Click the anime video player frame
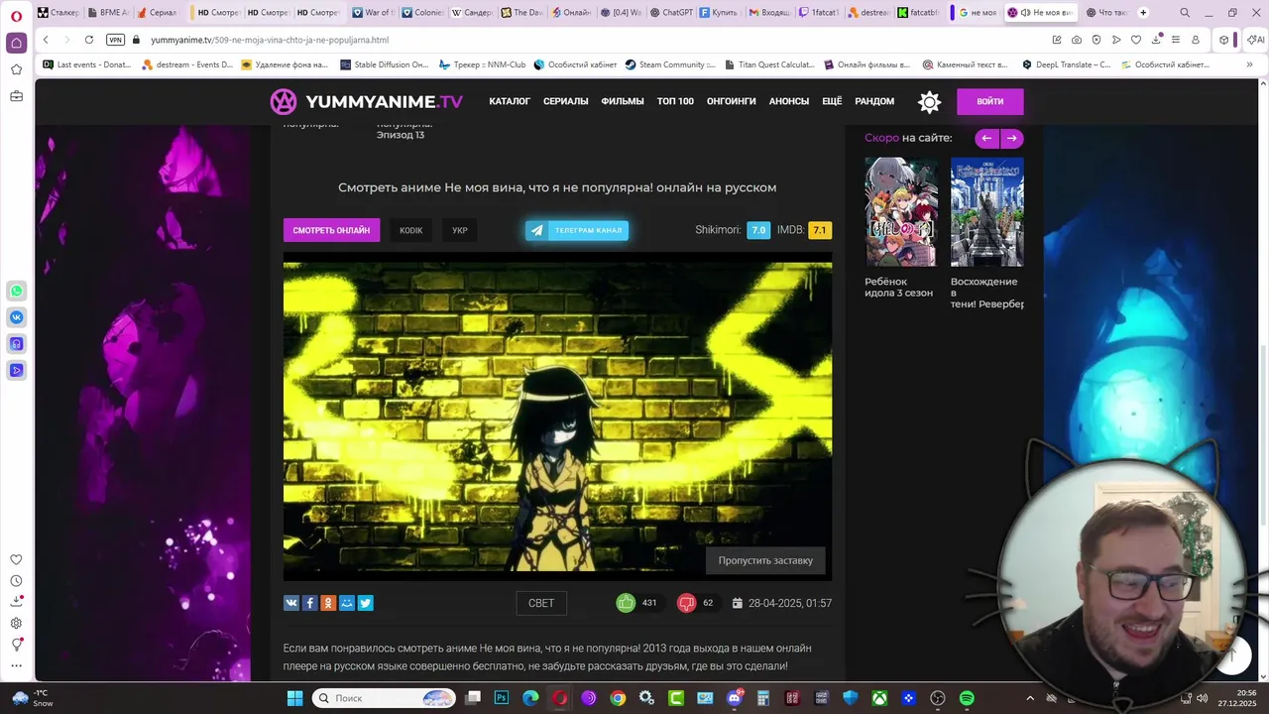1269x714 pixels. 557,416
